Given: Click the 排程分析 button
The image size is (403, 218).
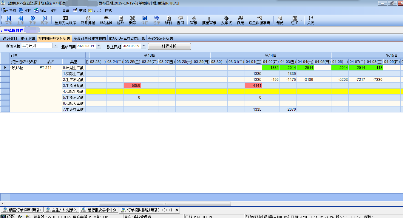Looking at the screenshot, I should [x=169, y=46].
